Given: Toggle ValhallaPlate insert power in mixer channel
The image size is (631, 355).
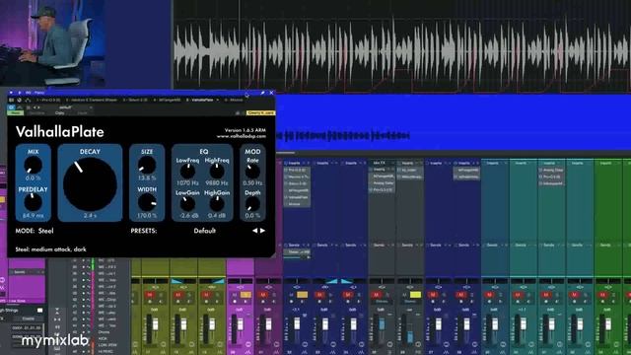Looking at the screenshot, I should click(x=286, y=197).
